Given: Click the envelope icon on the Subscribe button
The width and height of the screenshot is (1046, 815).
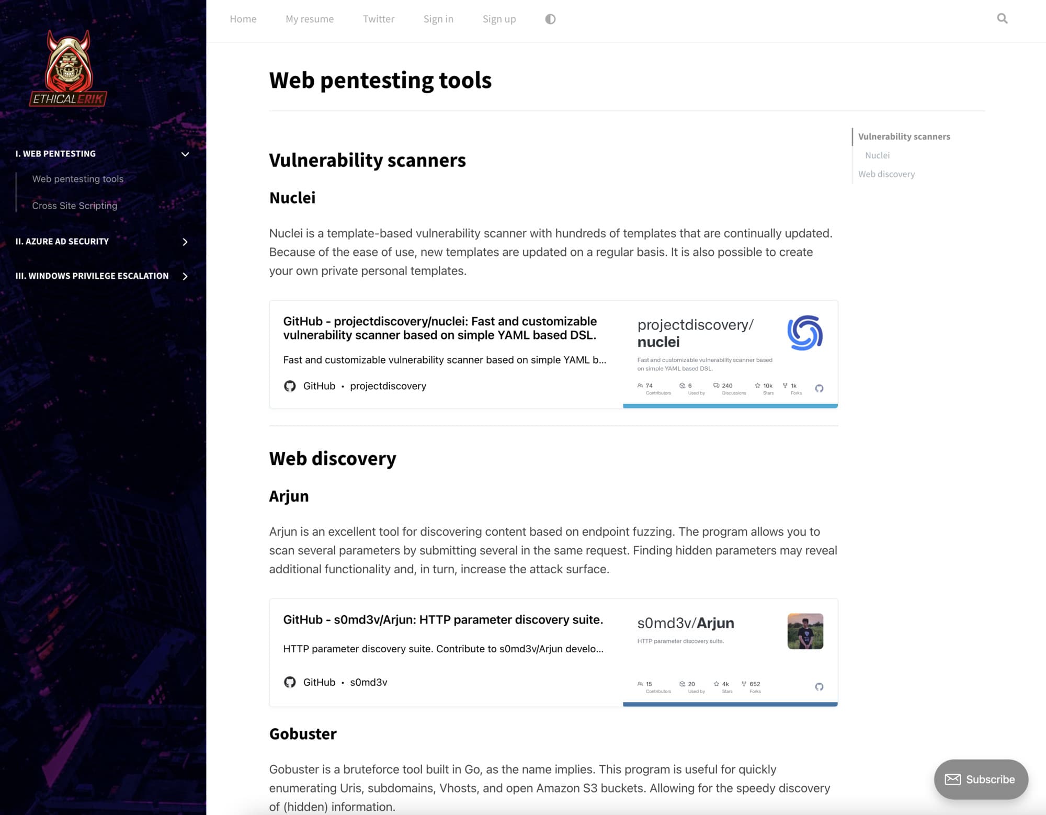Looking at the screenshot, I should [x=952, y=779].
